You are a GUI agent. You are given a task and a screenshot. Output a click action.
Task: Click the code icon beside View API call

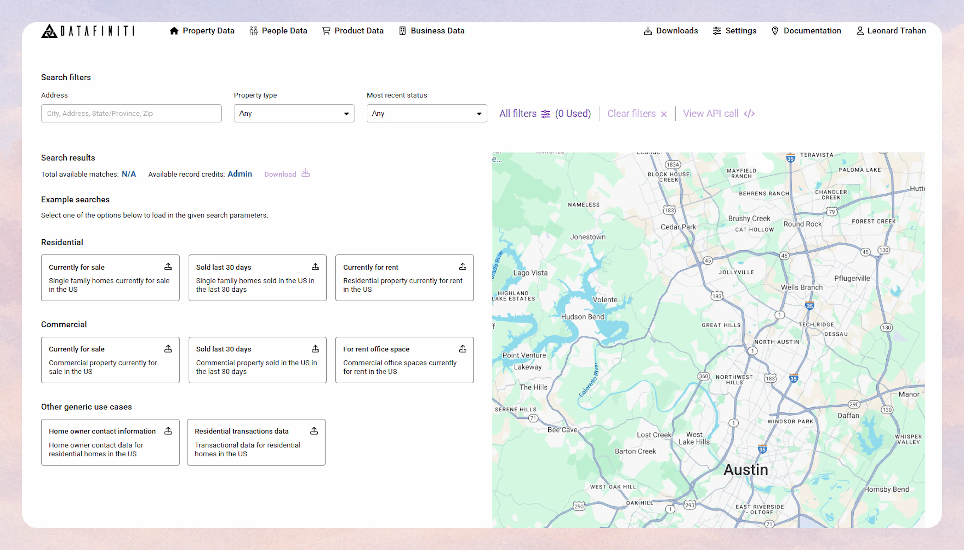(749, 113)
